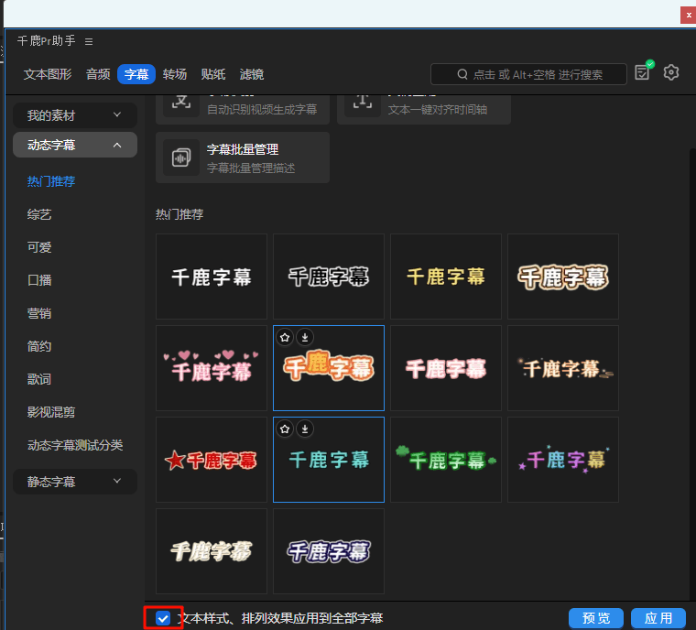Click the auto-recognize subtitles icon
Screen dimensions: 696x630
(x=181, y=104)
